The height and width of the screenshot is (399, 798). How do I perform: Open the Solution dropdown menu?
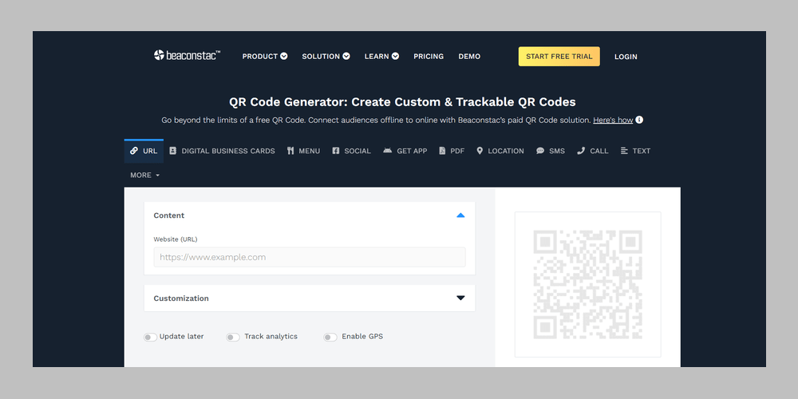coord(326,57)
